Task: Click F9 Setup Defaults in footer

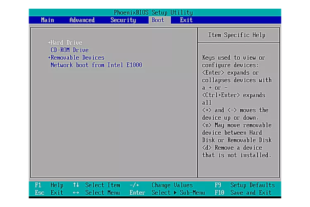Action: tap(245, 185)
